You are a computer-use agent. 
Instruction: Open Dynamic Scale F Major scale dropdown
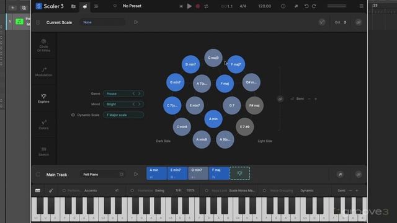click(123, 115)
